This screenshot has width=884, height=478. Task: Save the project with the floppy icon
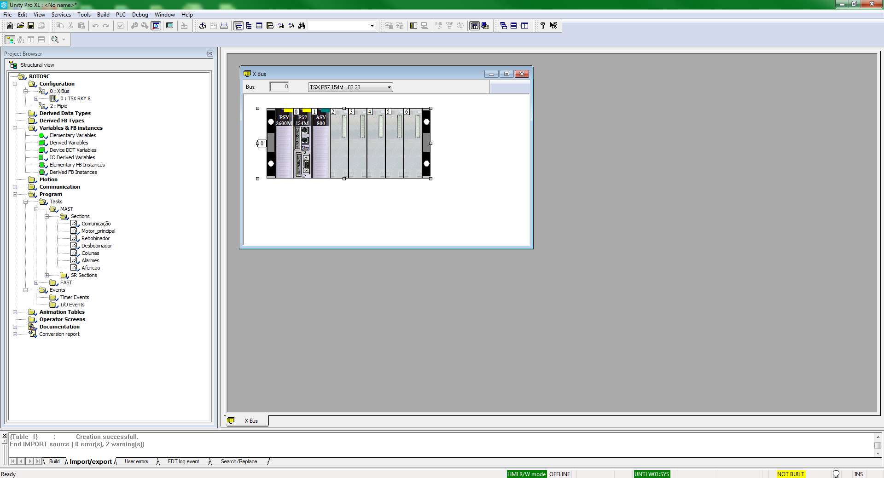click(x=31, y=26)
